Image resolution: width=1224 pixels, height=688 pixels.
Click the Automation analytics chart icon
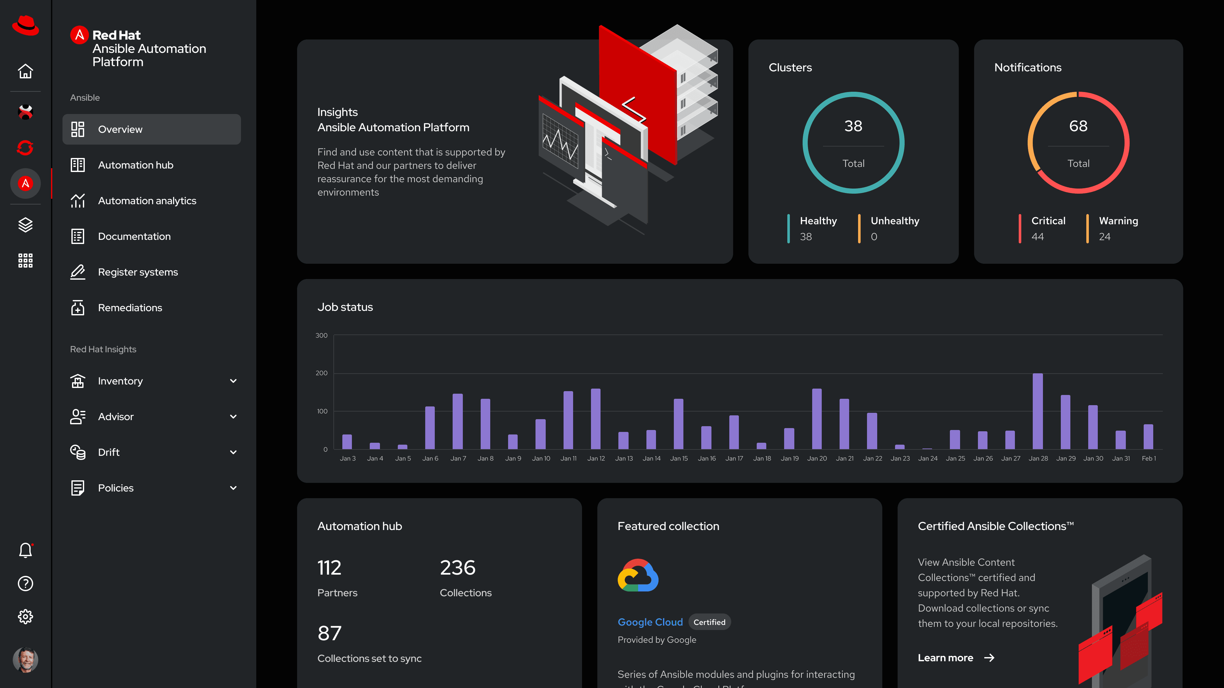77,200
